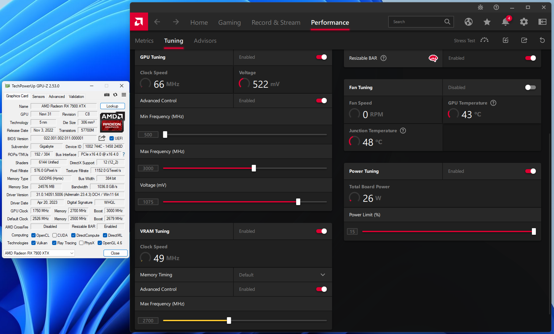Image resolution: width=554 pixels, height=334 pixels.
Task: Toggle CUDA checkbox in GPU-Z
Action: click(x=54, y=235)
